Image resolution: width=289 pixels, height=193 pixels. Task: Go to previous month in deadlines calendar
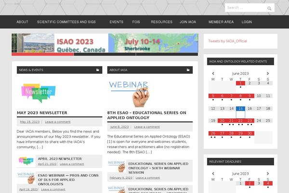[x=213, y=174]
